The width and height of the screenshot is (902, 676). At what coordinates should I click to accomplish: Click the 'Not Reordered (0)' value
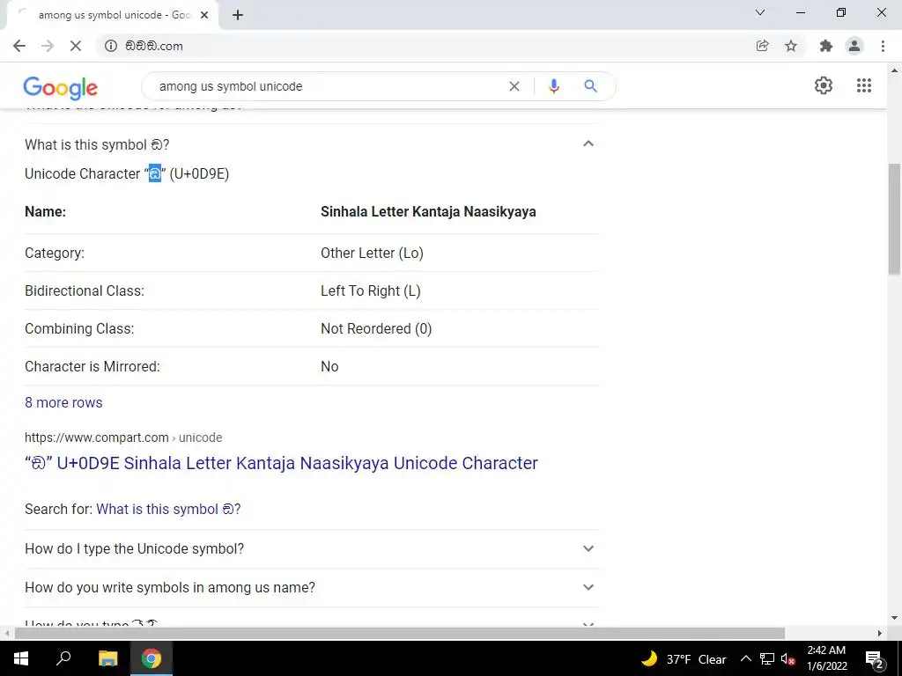tap(376, 329)
